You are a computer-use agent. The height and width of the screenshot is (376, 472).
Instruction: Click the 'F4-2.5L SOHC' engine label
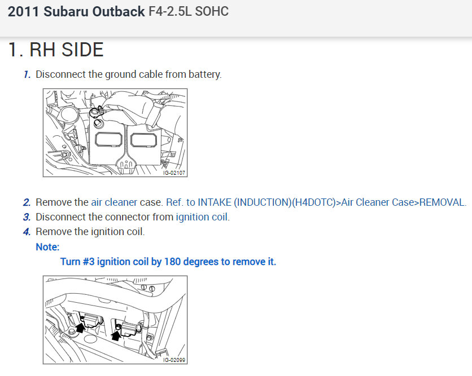(189, 12)
